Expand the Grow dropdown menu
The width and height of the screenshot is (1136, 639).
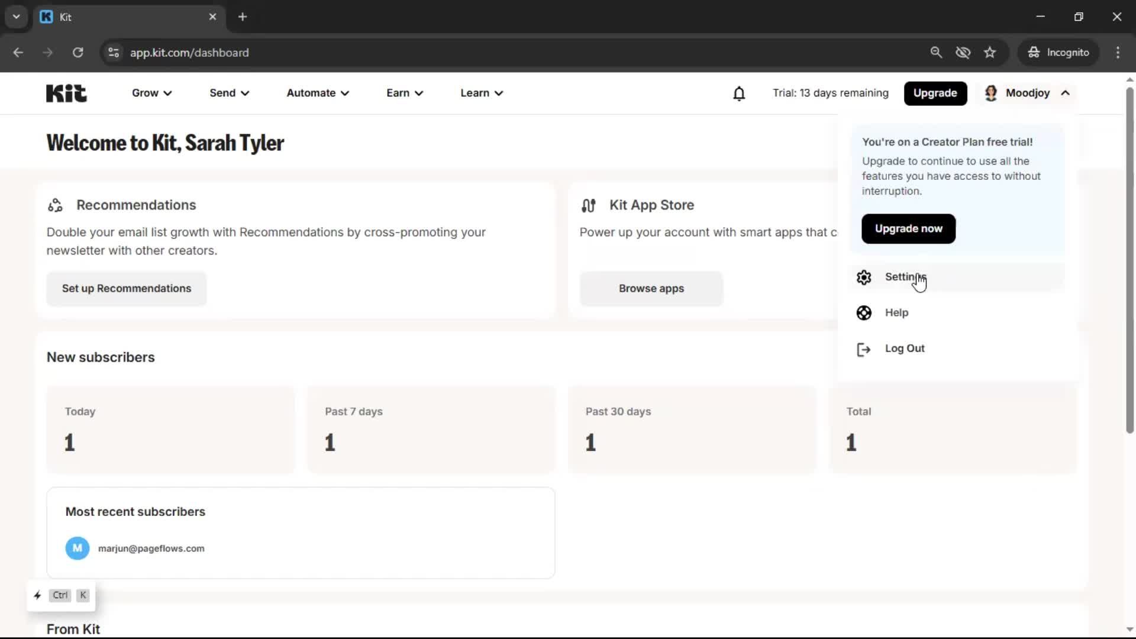point(151,93)
